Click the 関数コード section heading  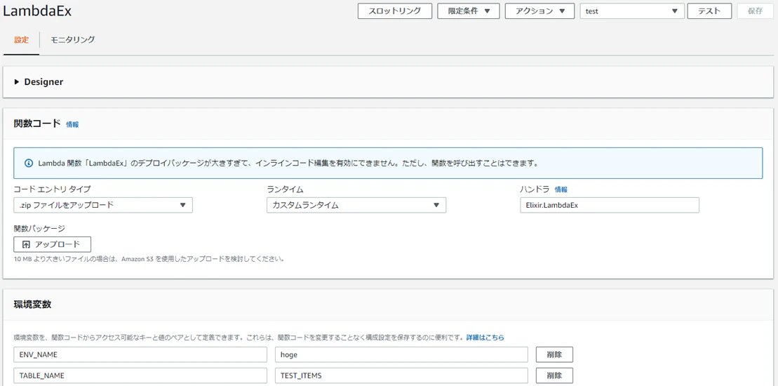pyautogui.click(x=37, y=124)
